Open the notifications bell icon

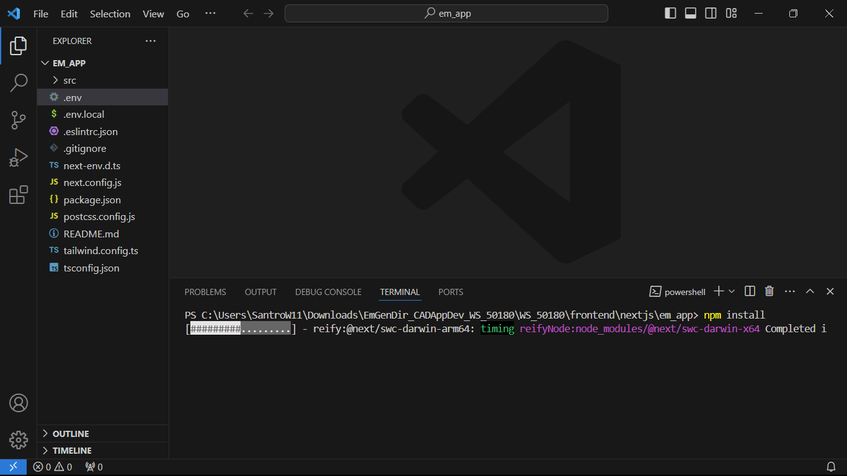coord(831,467)
